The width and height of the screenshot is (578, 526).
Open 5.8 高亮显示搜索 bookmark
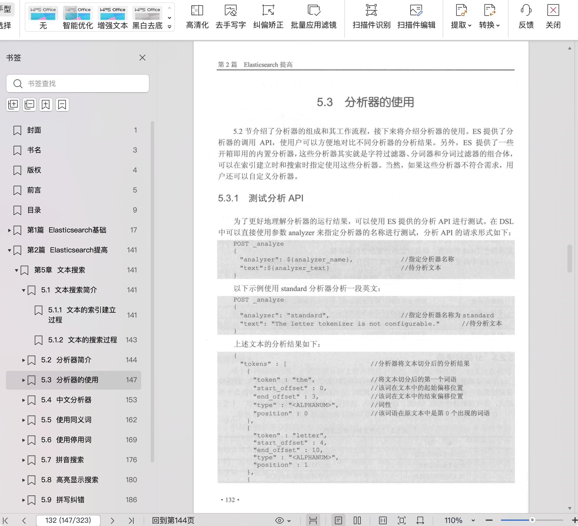click(74, 480)
